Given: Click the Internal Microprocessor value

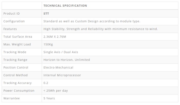Looking at the screenshot, I should click(x=62, y=75).
